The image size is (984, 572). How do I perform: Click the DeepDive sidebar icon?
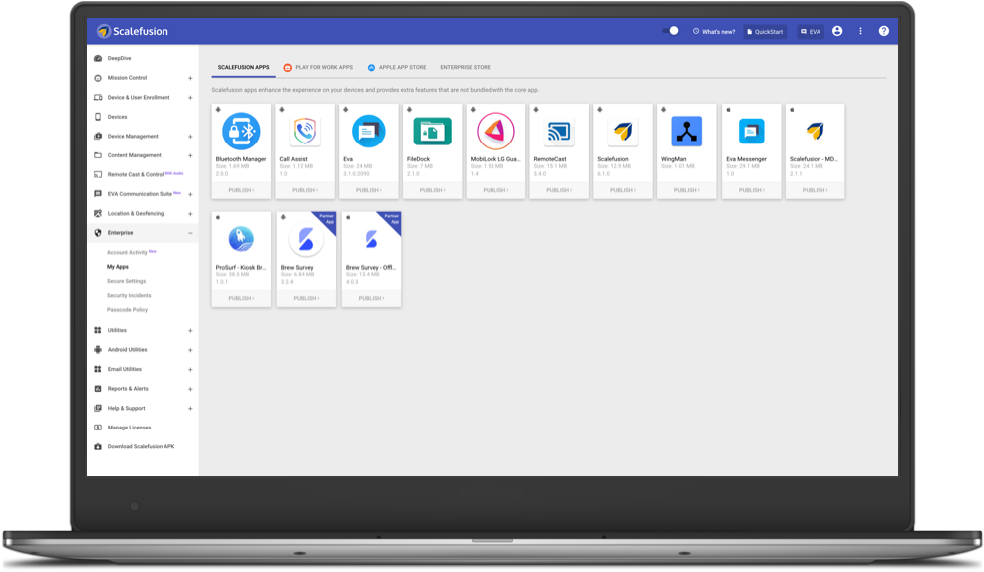[98, 59]
